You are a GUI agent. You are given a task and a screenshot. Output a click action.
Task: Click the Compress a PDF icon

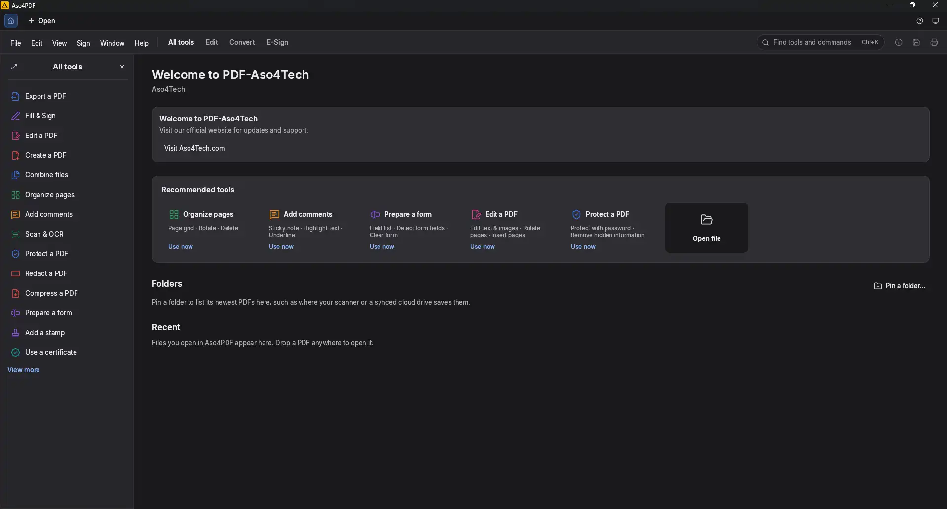tap(16, 293)
